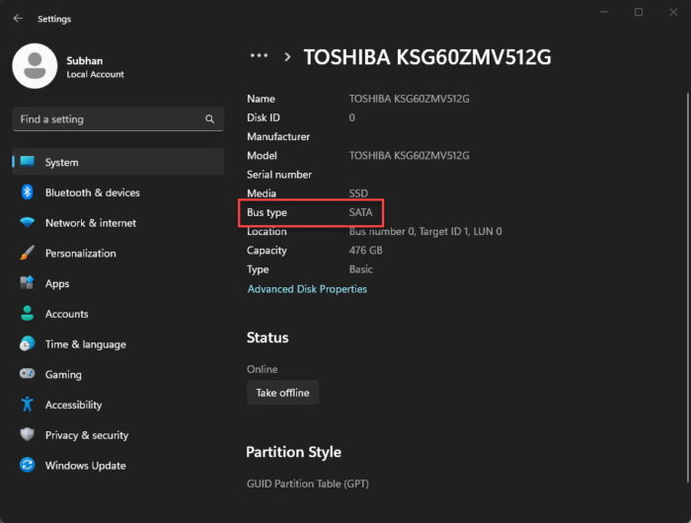The height and width of the screenshot is (523, 691).
Task: Click the Apps icon in sidebar
Action: pyautogui.click(x=28, y=283)
